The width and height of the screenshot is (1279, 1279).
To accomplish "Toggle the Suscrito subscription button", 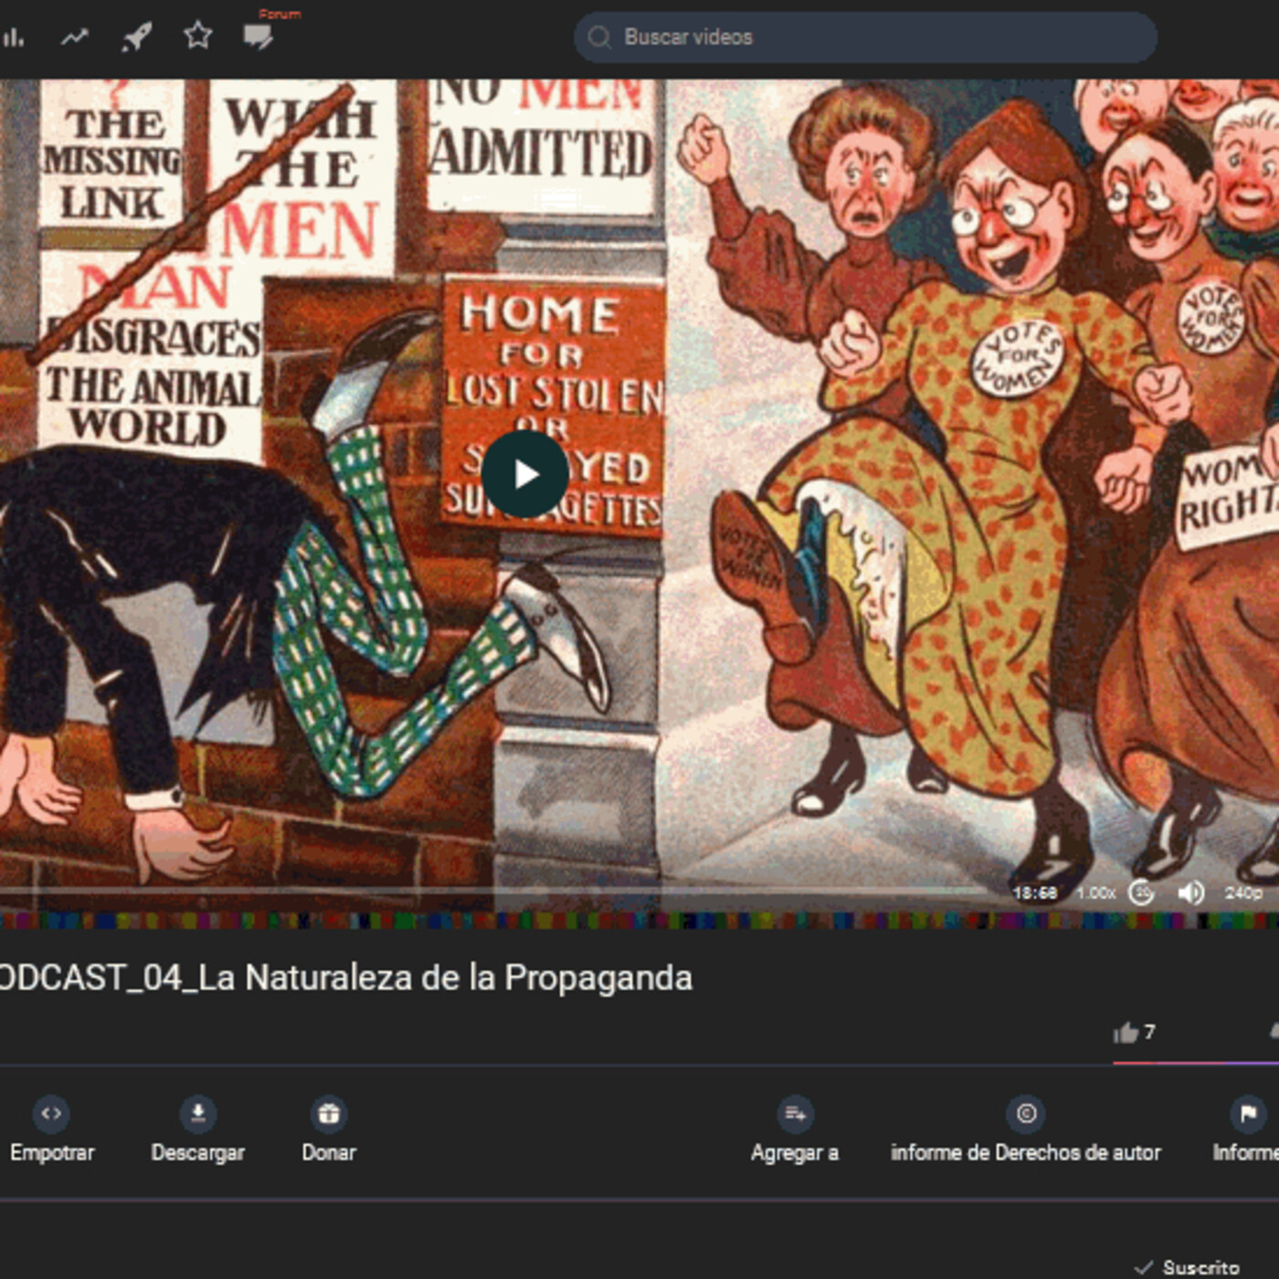I will (1187, 1267).
